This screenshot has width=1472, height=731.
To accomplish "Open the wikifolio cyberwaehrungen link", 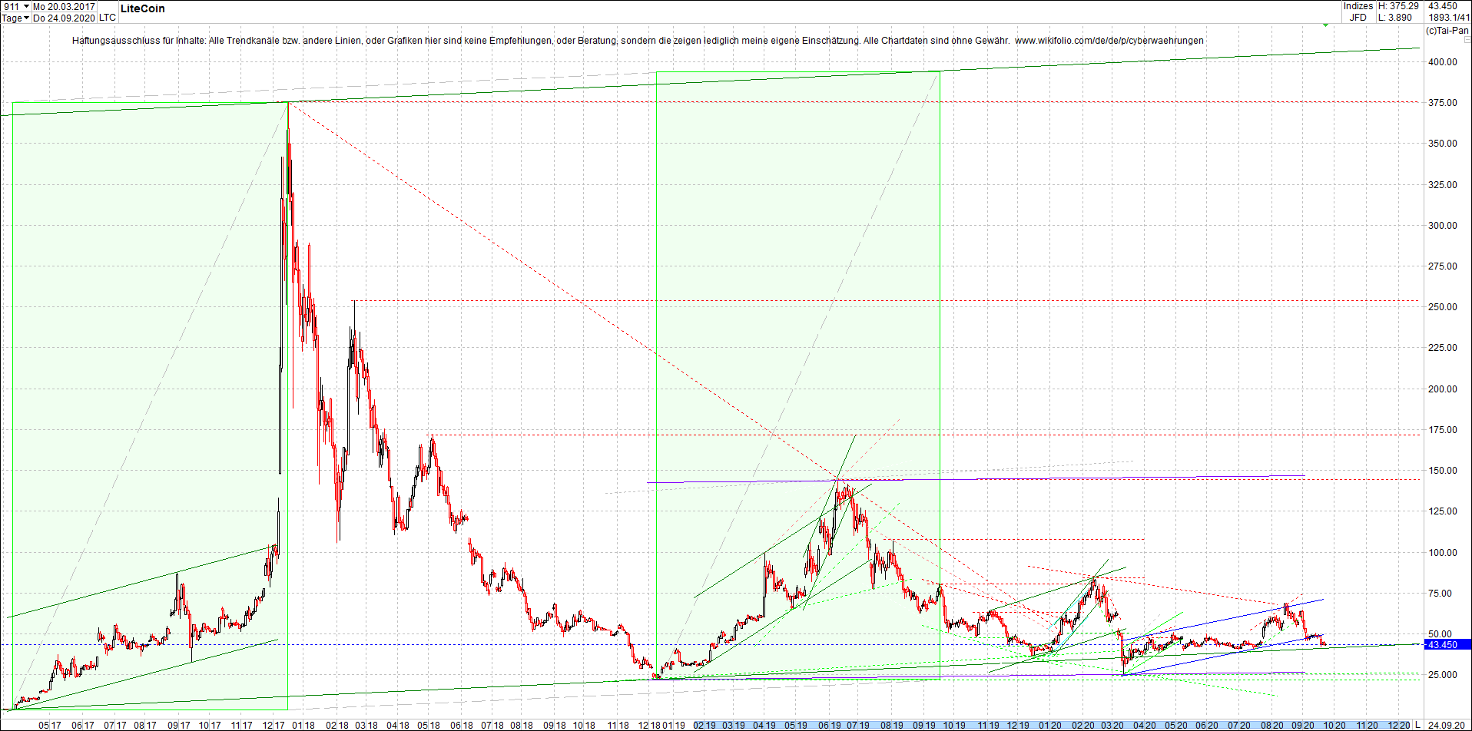I will [x=1109, y=40].
